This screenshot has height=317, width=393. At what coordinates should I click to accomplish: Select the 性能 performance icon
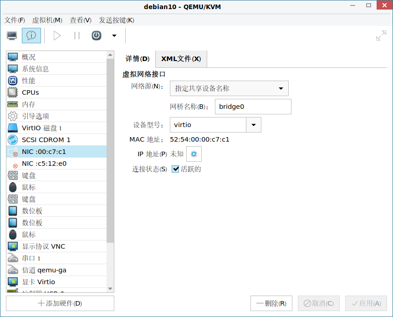coord(13,81)
